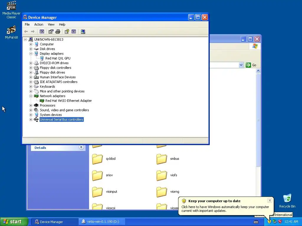
Task: Expand the Universal Serial Bus controllers node
Action: (x=31, y=119)
